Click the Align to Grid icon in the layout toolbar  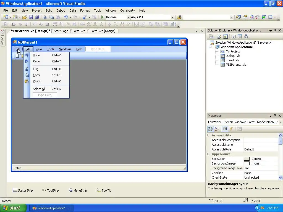6,24
